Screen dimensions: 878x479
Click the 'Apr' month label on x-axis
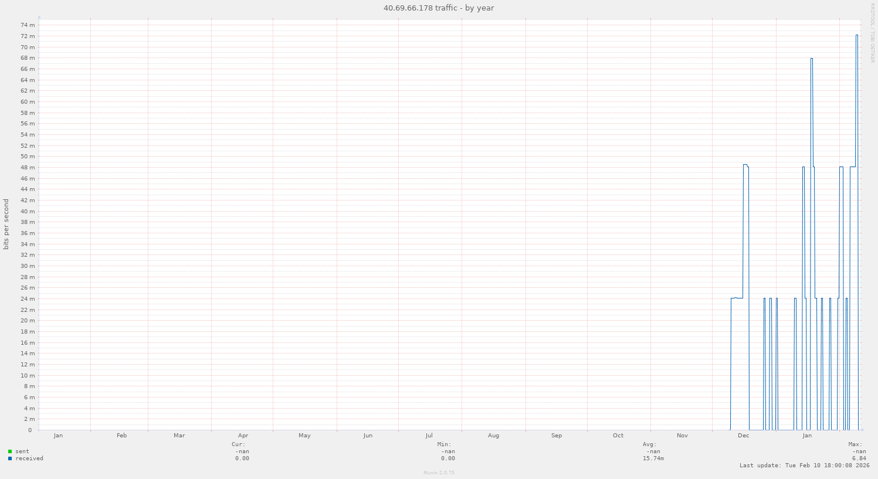point(243,436)
